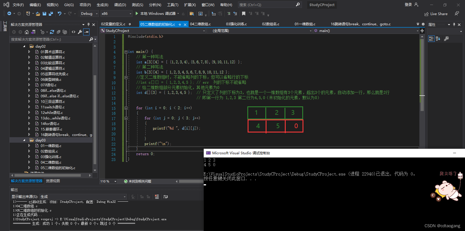Click the Find in Files folder icon

pyautogui.click(x=192, y=14)
